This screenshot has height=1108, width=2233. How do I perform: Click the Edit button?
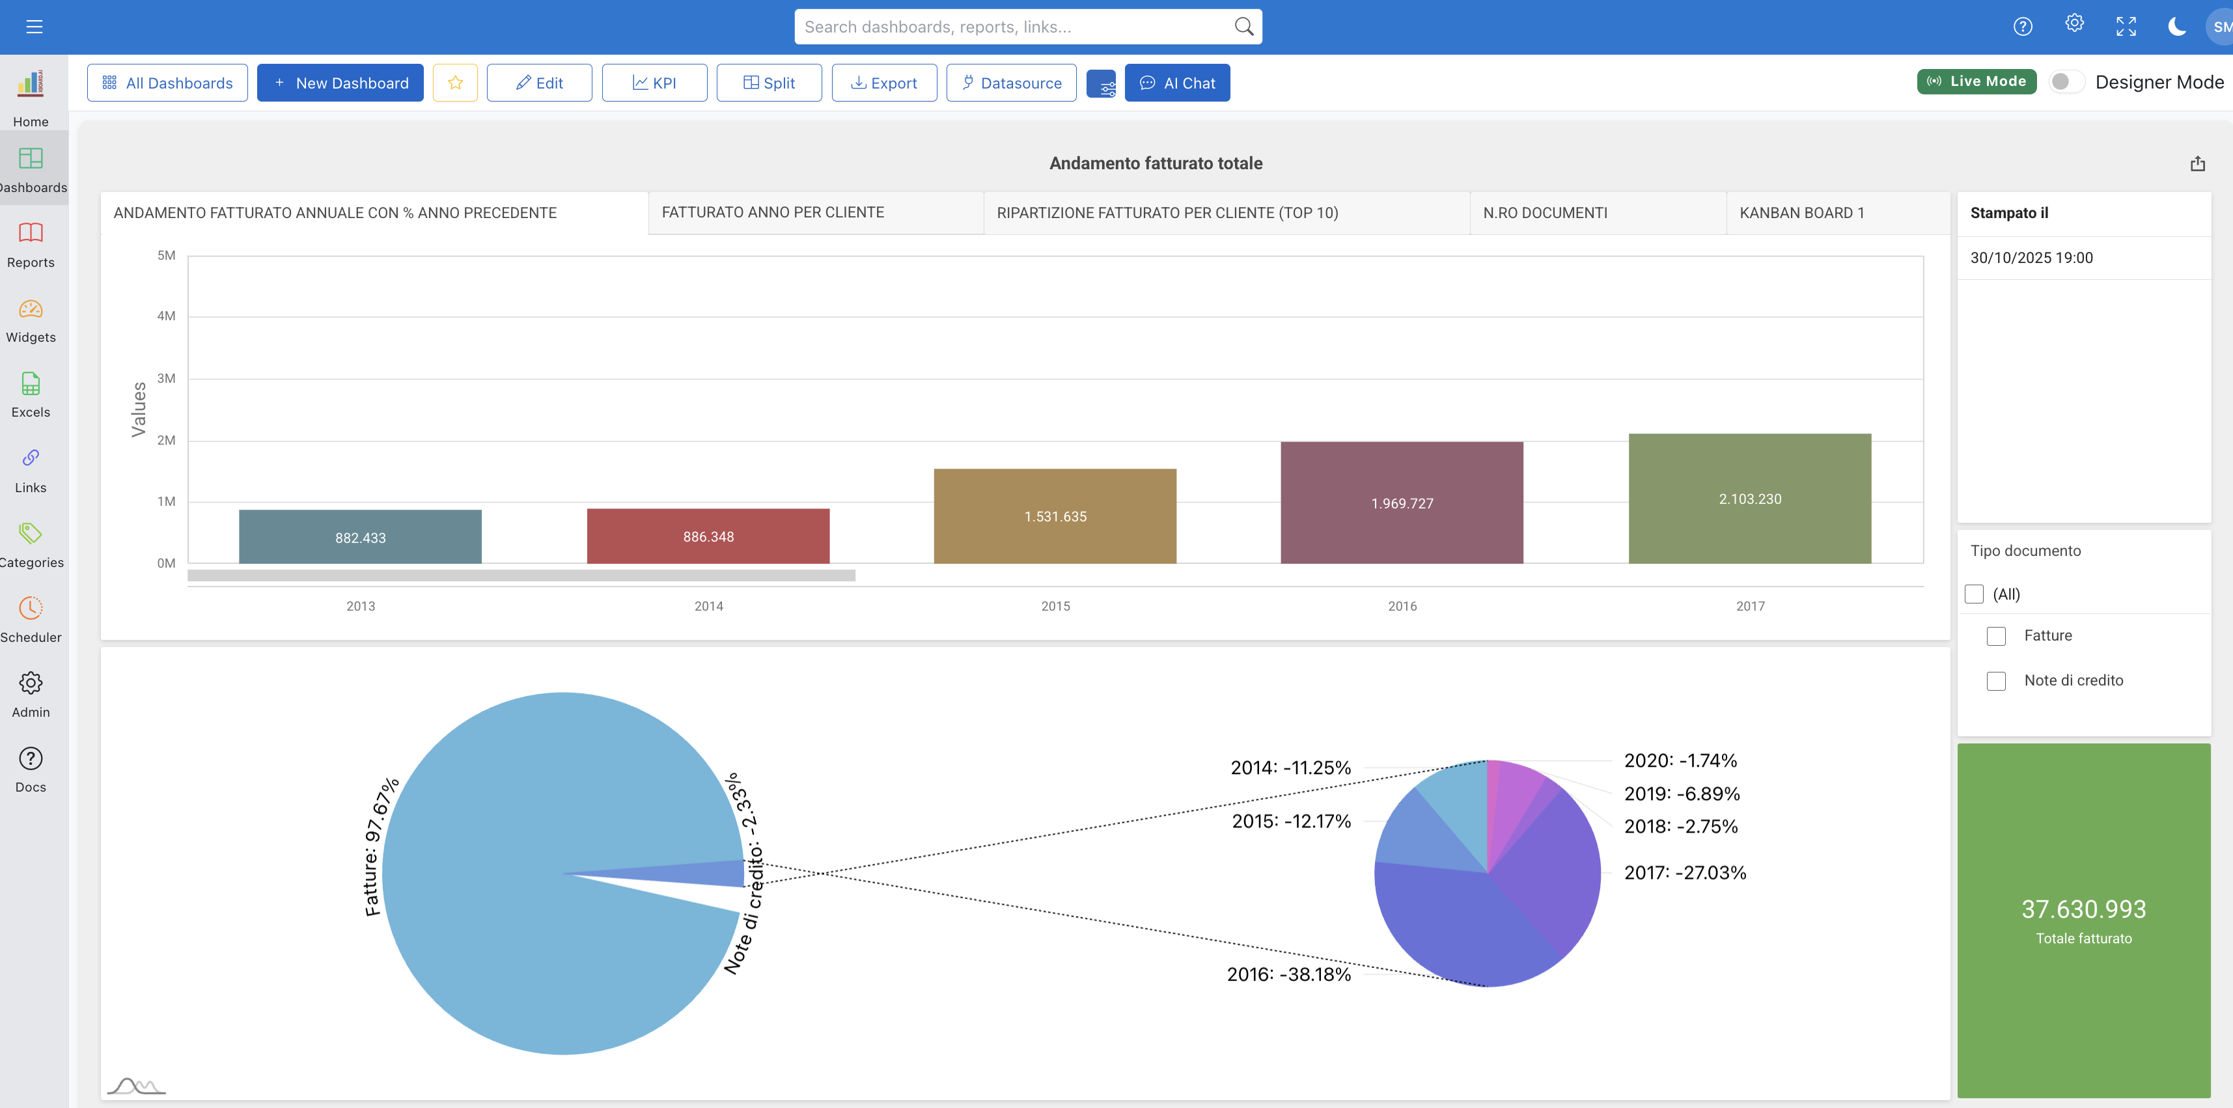539,83
